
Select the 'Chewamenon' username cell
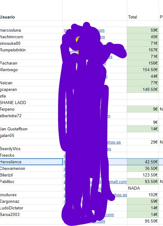pos(31,169)
